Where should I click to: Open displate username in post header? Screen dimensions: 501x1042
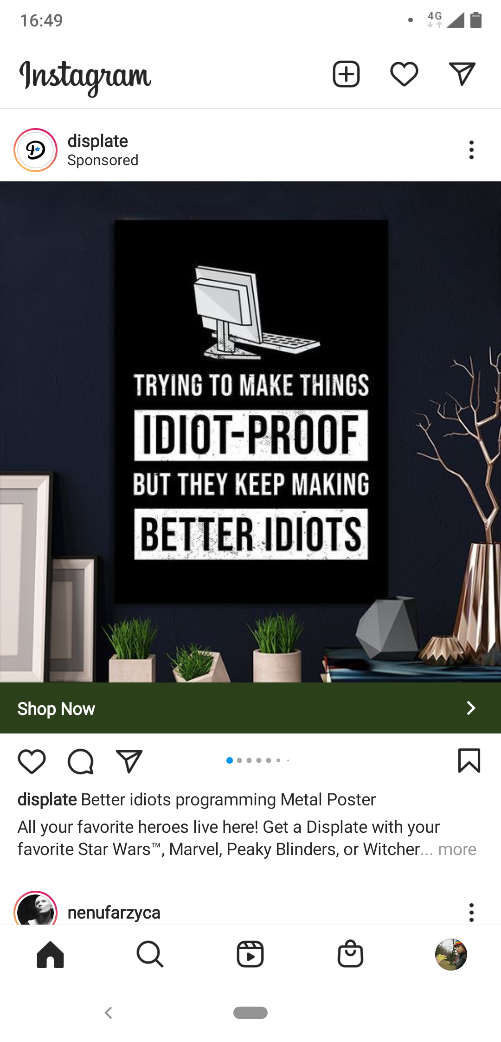click(x=98, y=141)
